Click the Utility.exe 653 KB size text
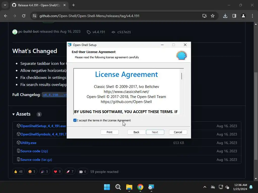The height and width of the screenshot is (193, 258). pyautogui.click(x=179, y=143)
